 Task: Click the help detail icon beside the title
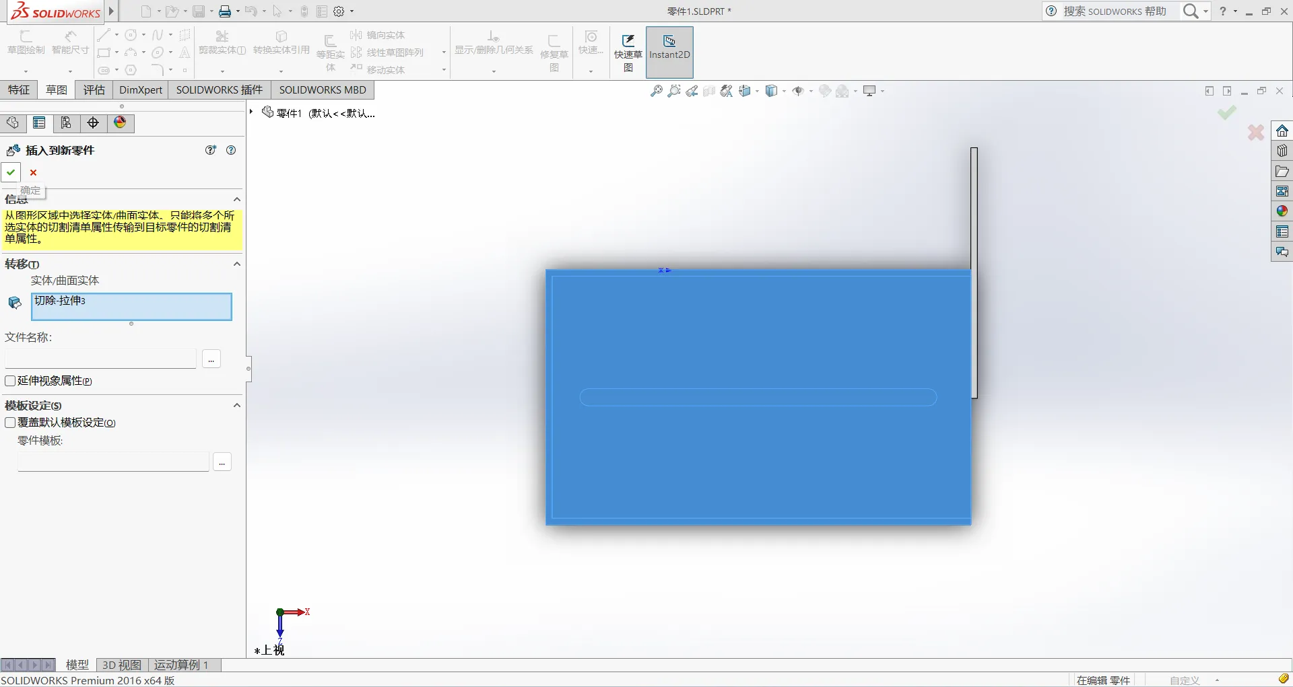coord(211,150)
